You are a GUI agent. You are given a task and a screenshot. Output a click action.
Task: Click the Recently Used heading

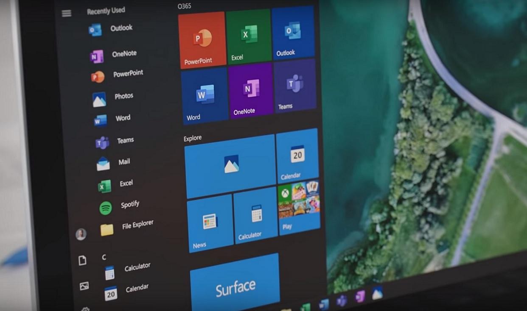(106, 11)
